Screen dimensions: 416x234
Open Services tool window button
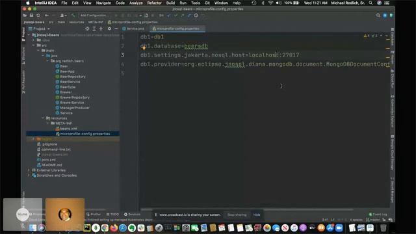coord(132,214)
